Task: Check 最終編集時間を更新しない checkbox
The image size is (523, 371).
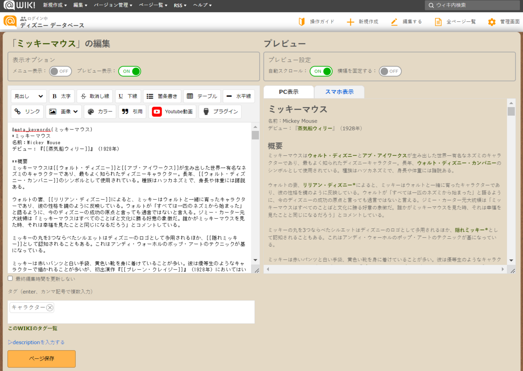Action: click(10, 278)
